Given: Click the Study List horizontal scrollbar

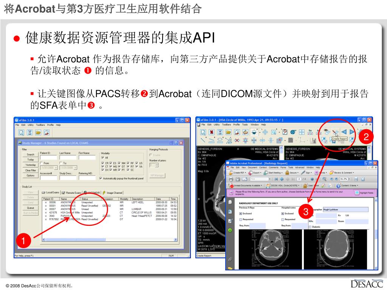Looking at the screenshot, I should click(110, 240).
